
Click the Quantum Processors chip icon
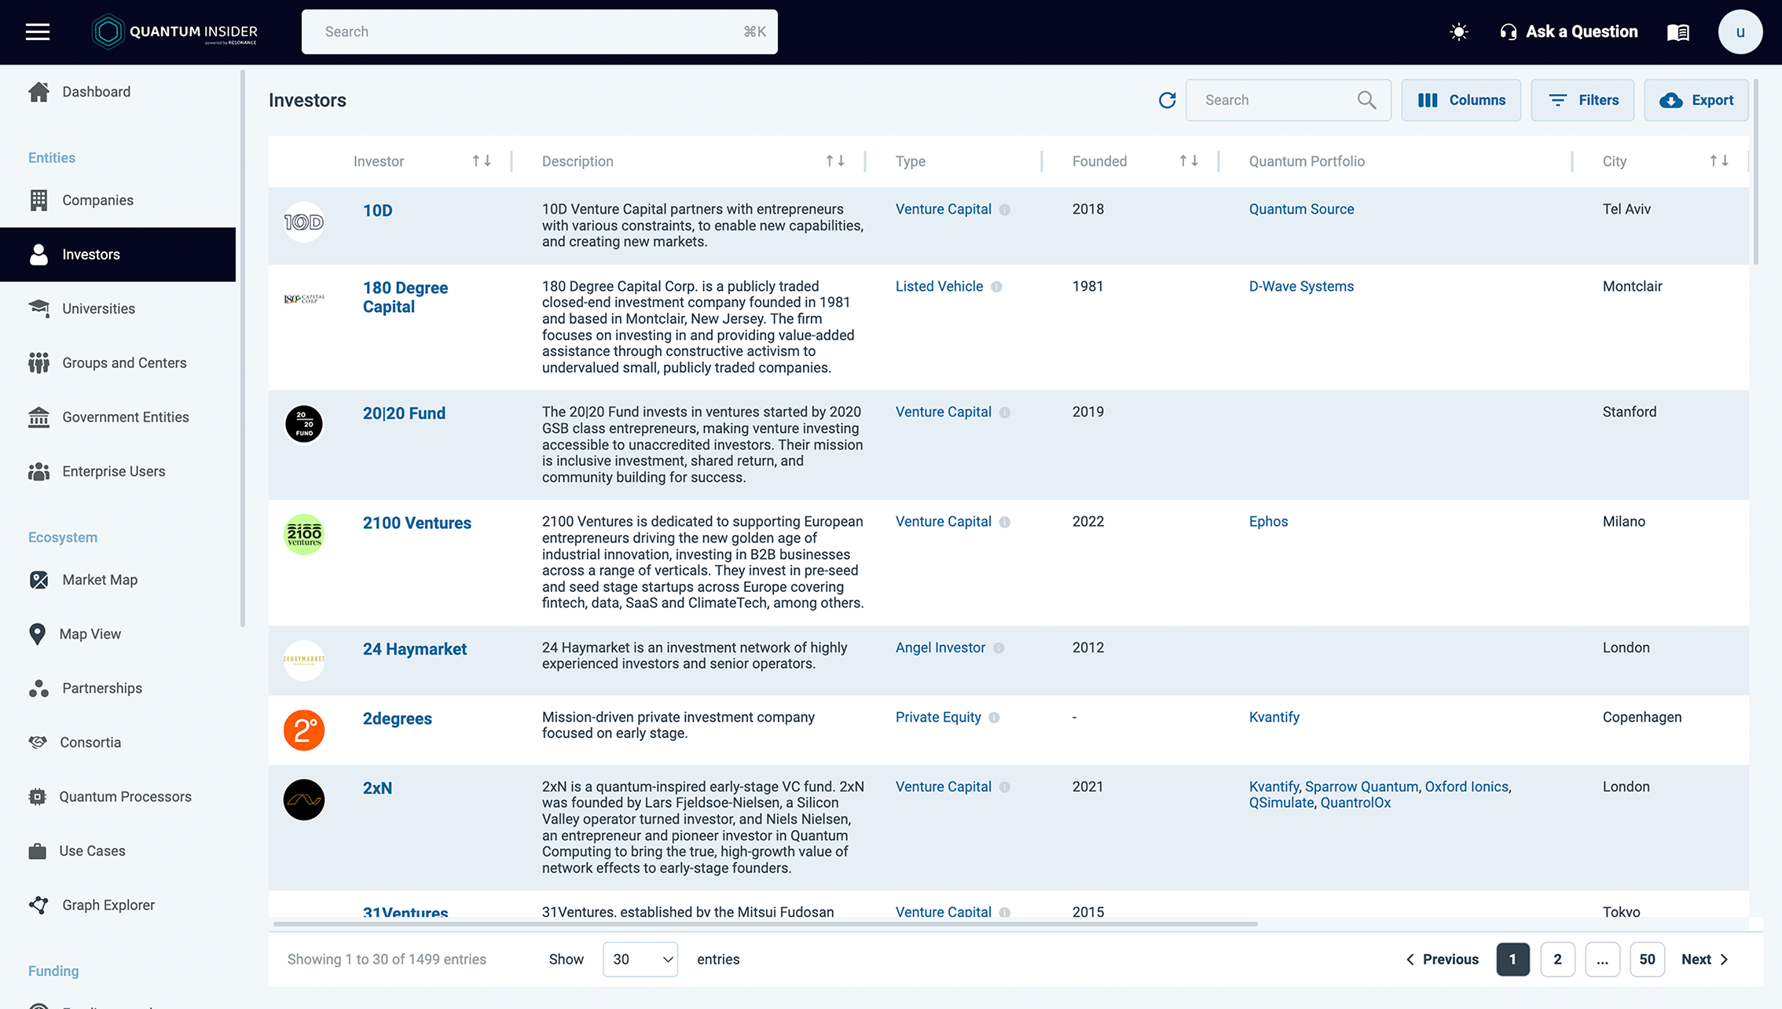tap(37, 797)
